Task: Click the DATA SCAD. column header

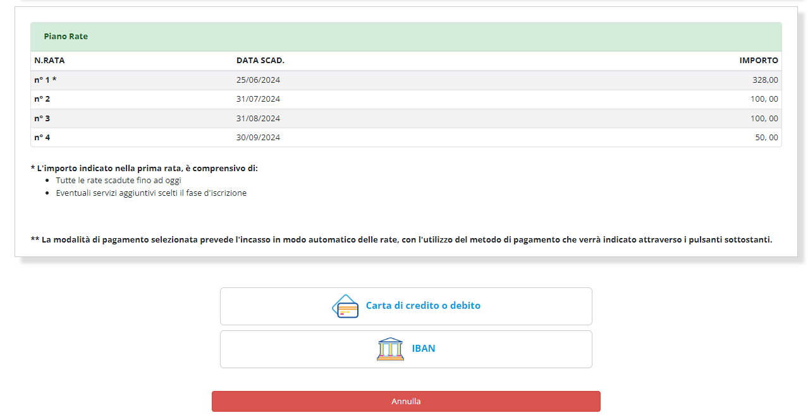Action: tap(260, 61)
